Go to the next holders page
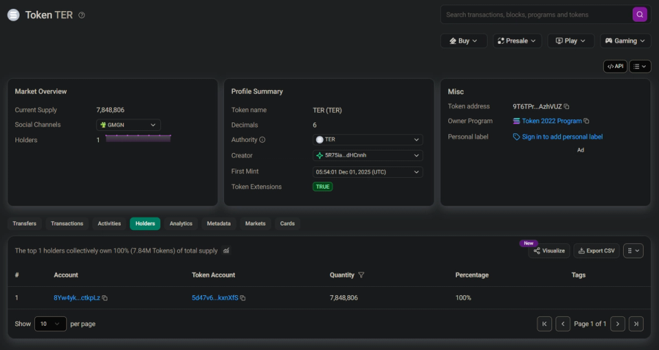 click(617, 324)
